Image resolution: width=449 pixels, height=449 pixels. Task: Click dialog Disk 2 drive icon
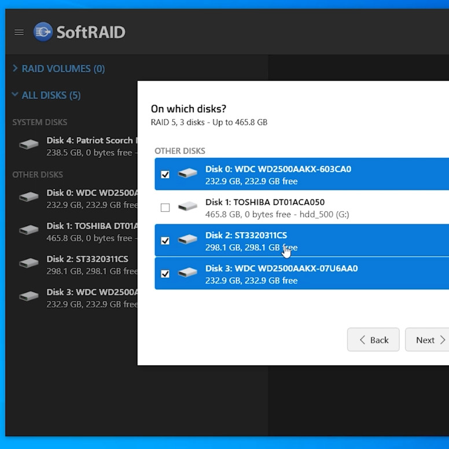pyautogui.click(x=187, y=240)
